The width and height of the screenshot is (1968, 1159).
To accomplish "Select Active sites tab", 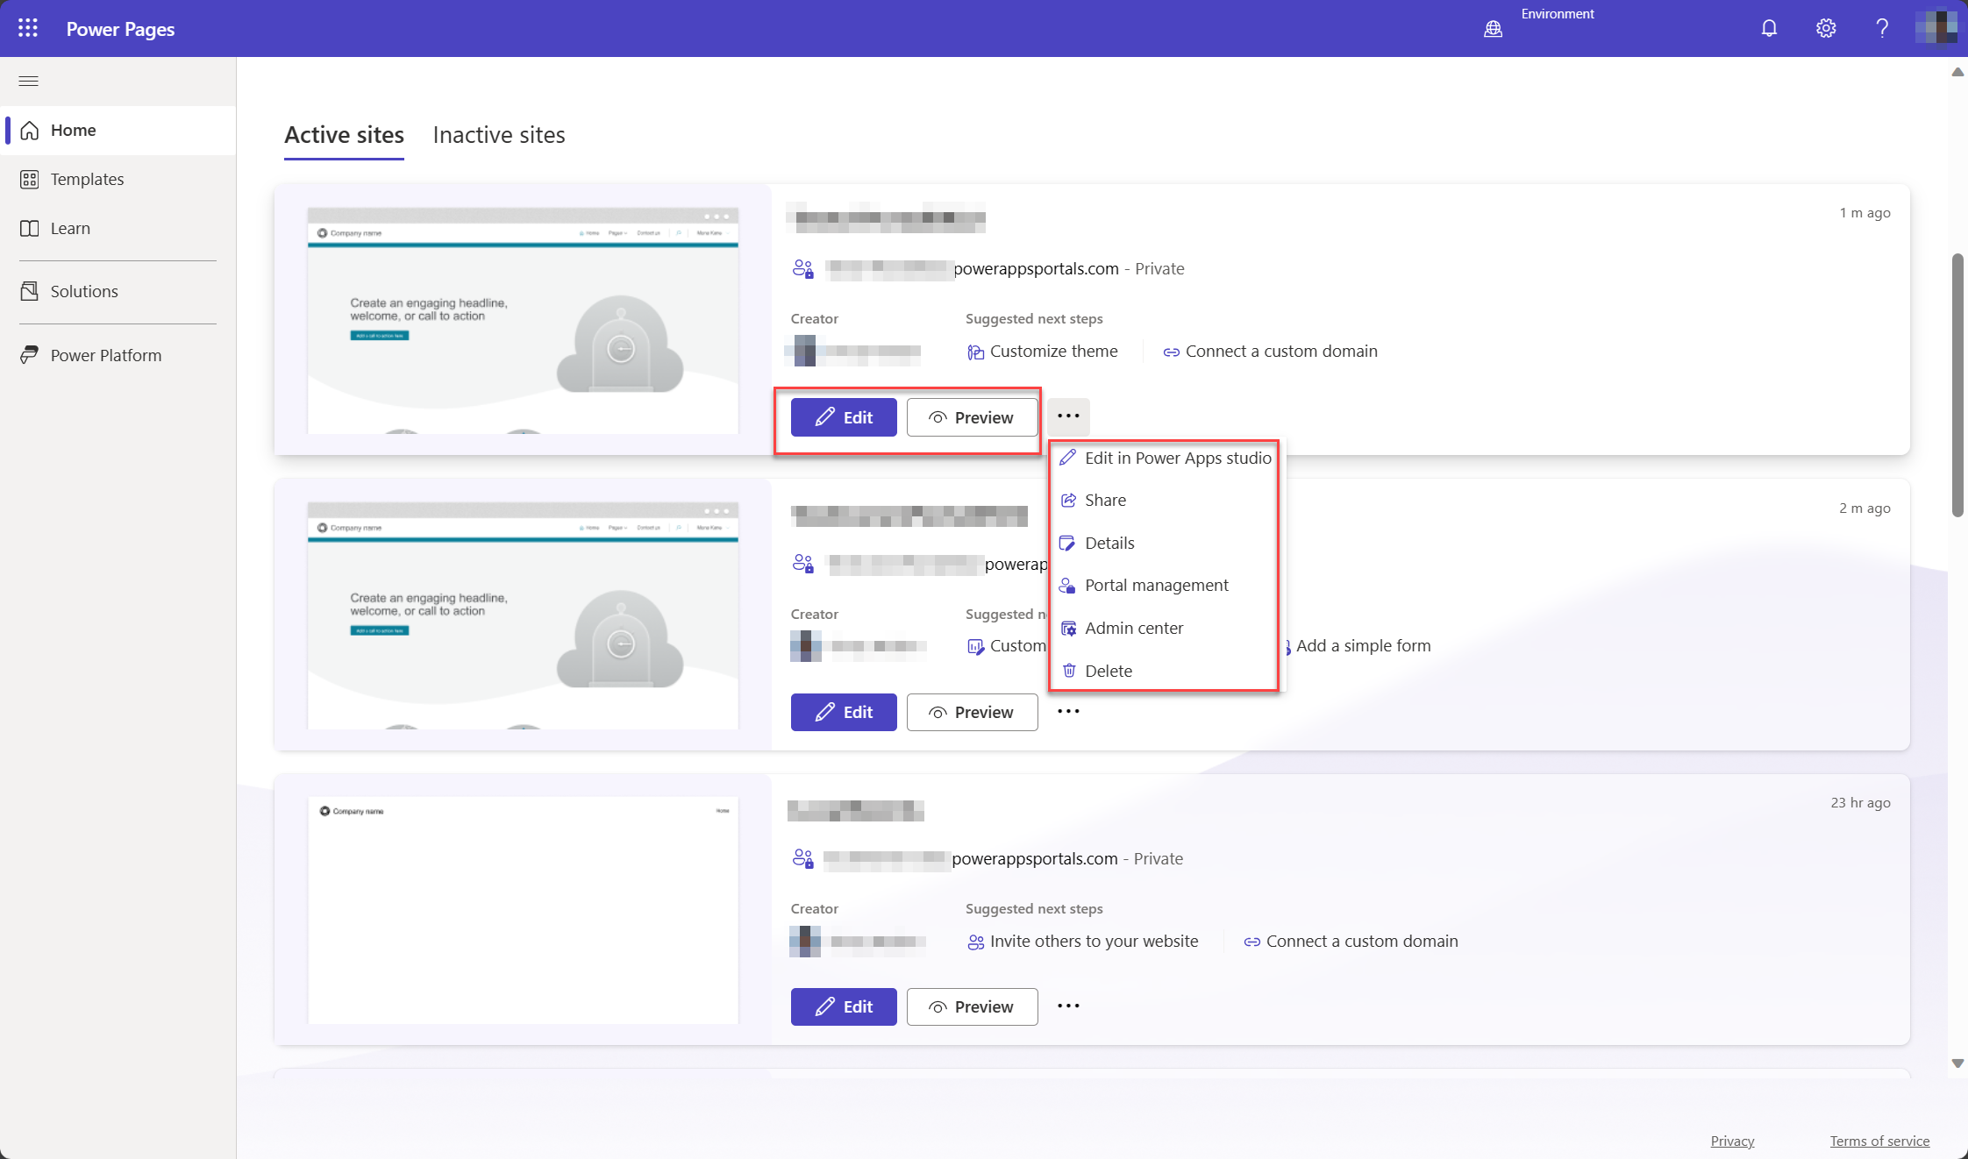I will click(x=344, y=134).
